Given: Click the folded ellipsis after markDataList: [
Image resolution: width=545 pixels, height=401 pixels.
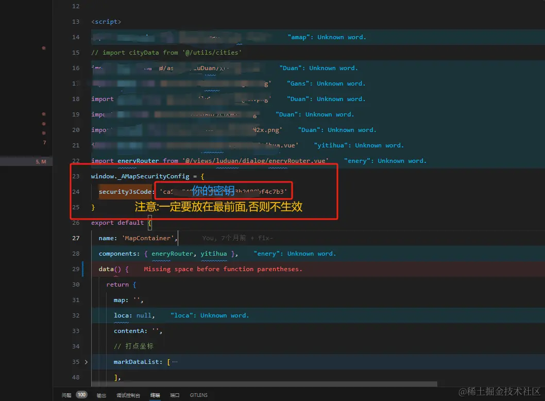Looking at the screenshot, I should pyautogui.click(x=175, y=362).
